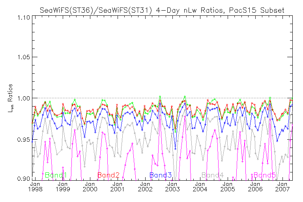The width and height of the screenshot is (303, 202).
Task: Click the Jan 2006 x-axis label
Action: coord(255,187)
